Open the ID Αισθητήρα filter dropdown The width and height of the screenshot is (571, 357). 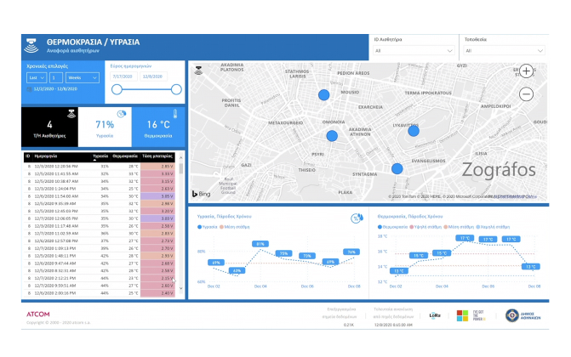413,51
